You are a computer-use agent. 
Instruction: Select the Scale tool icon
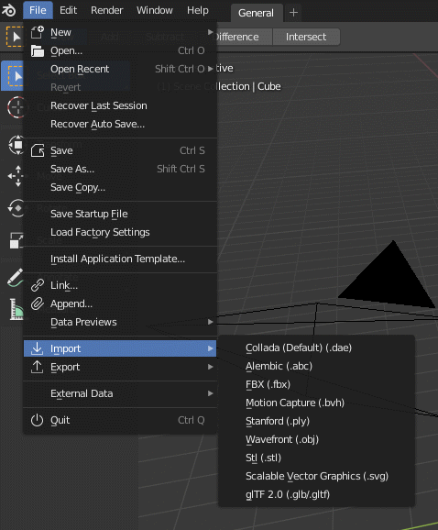pyautogui.click(x=16, y=240)
